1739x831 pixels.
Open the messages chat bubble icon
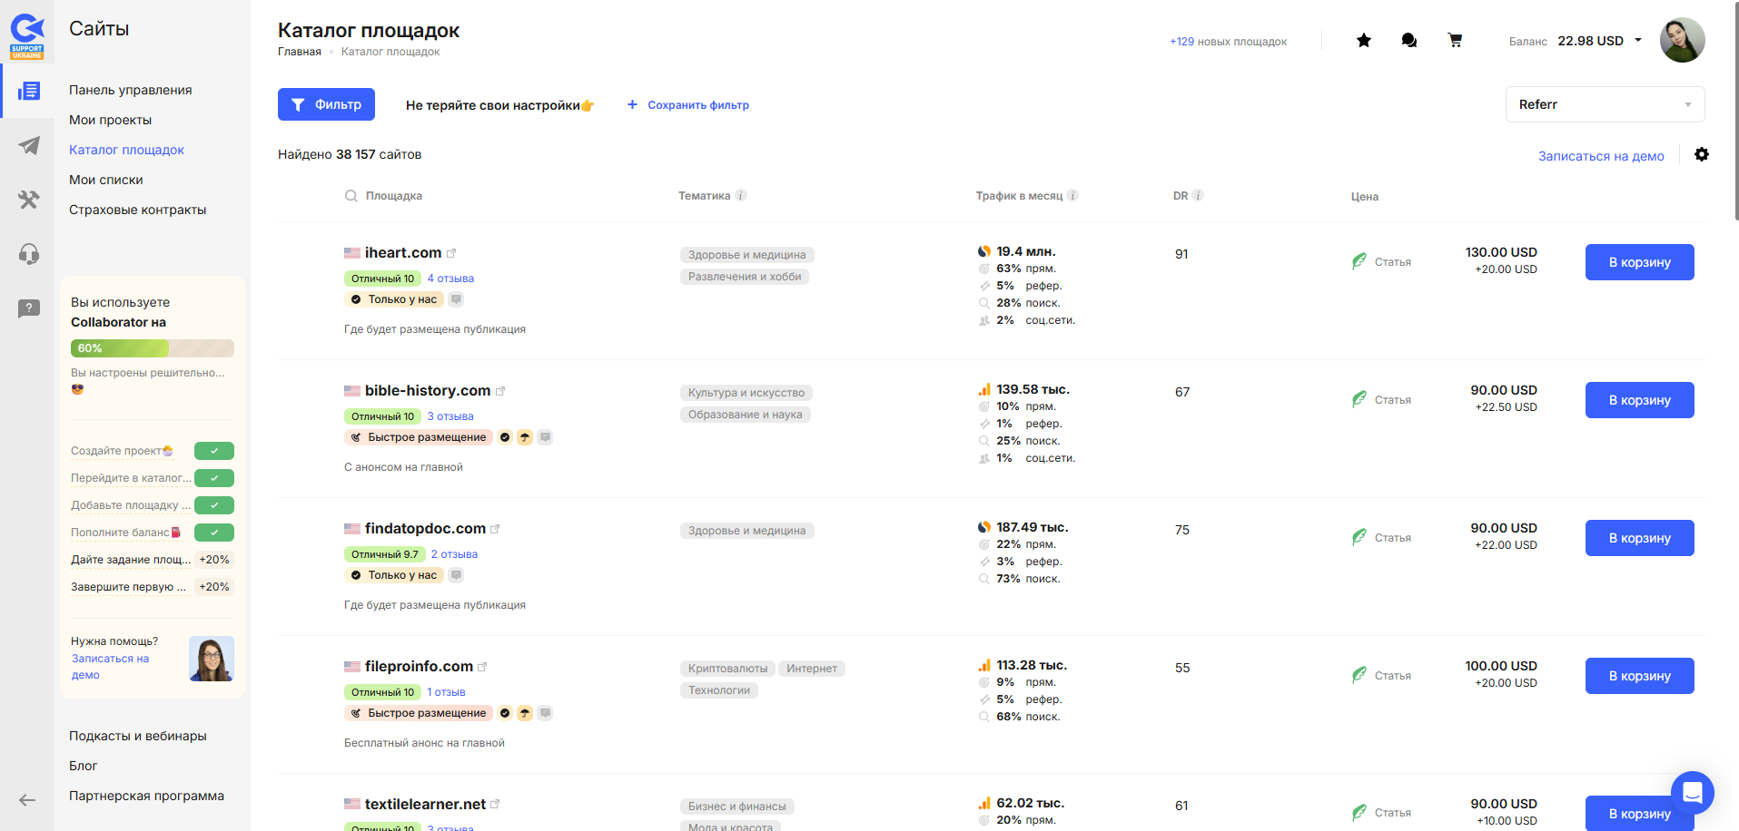(1408, 41)
